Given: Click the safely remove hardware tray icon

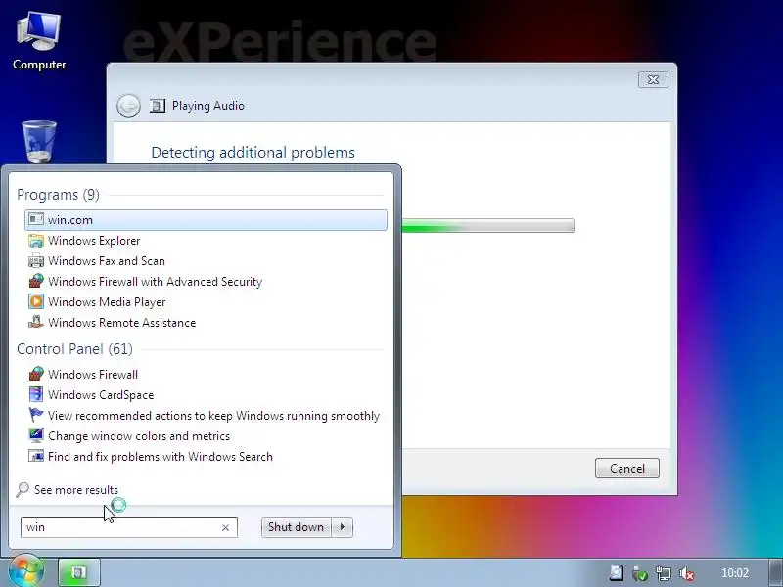Looking at the screenshot, I should (x=640, y=573).
